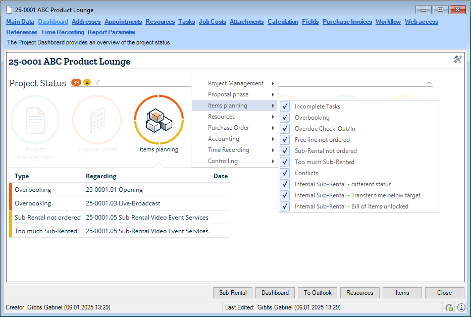The image size is (471, 317).
Task: Click the faded Project Management document icon
Action: click(35, 120)
